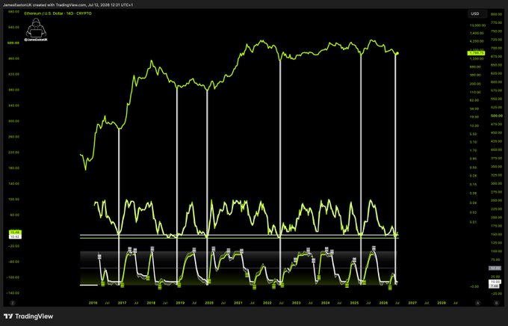Click the hooded hacker avatar logo
The height and width of the screenshot is (326, 508).
[x=36, y=28]
